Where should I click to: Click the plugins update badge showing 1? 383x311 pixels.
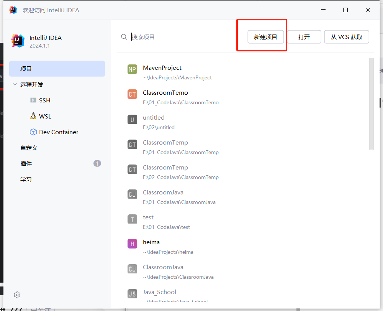(x=97, y=163)
